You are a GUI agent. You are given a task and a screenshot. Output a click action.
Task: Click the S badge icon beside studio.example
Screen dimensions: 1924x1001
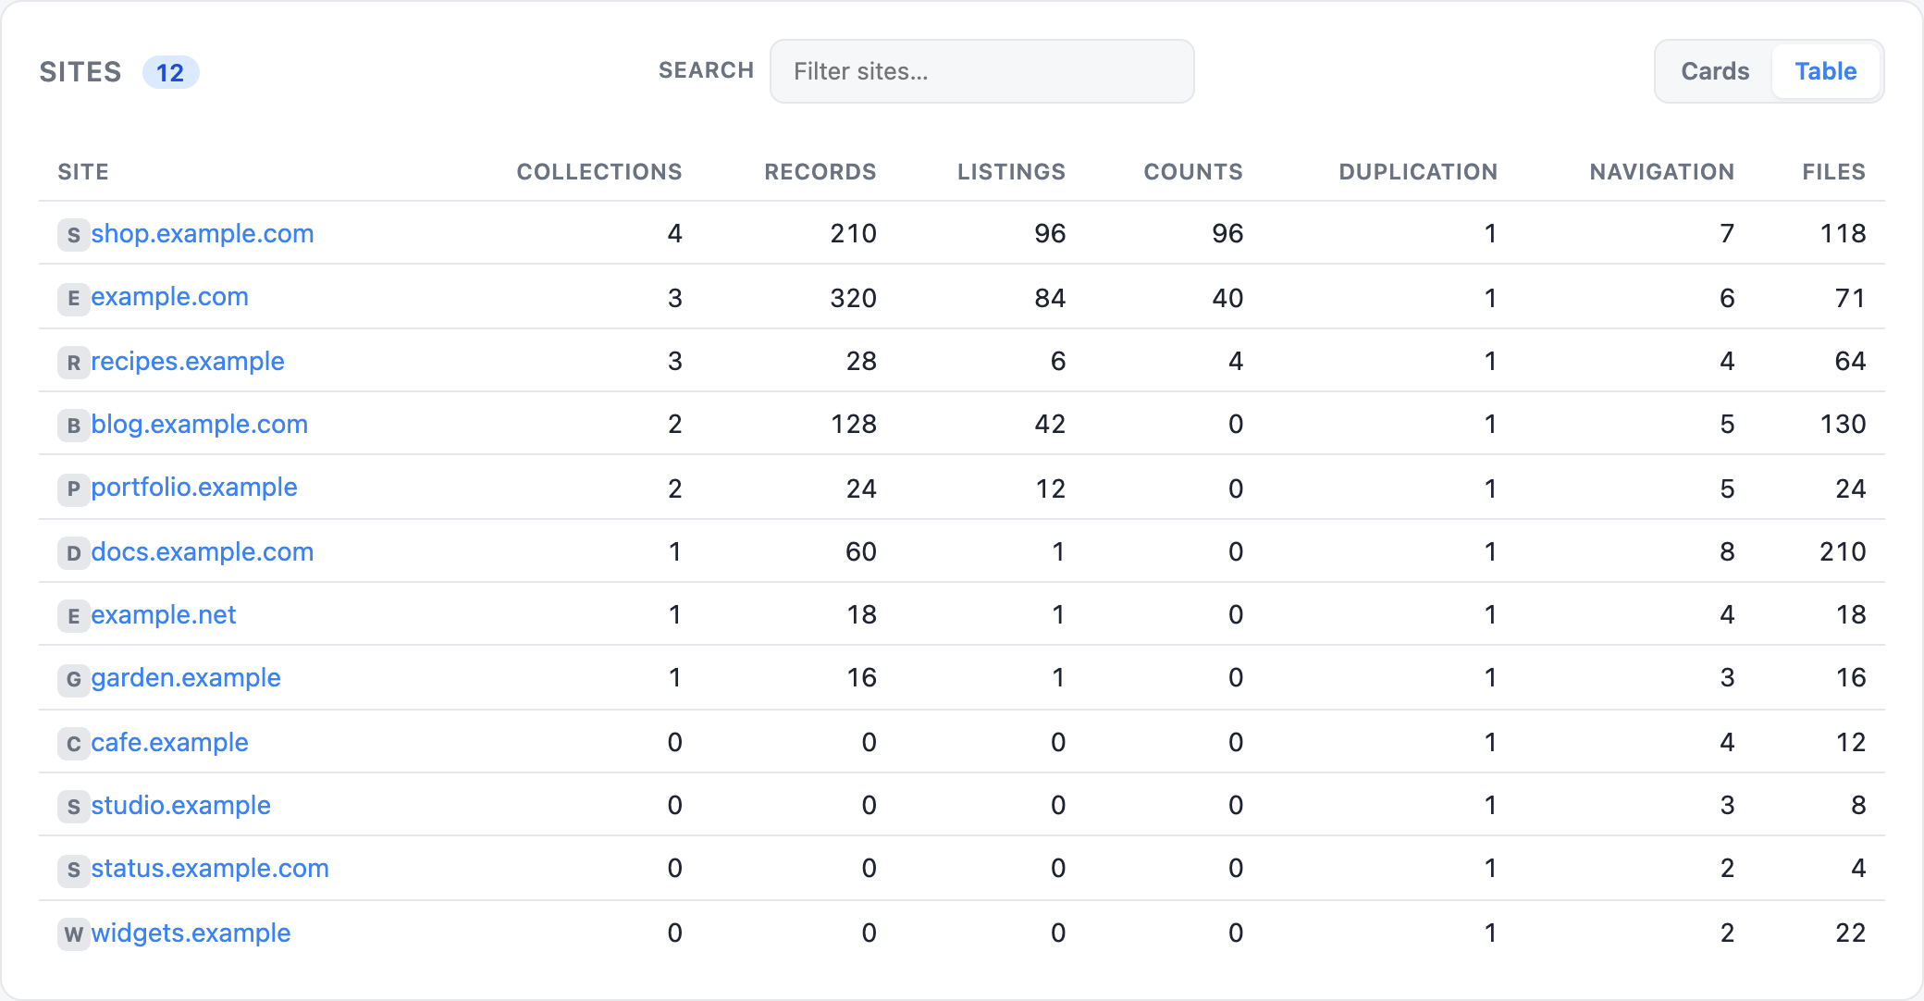coord(74,807)
